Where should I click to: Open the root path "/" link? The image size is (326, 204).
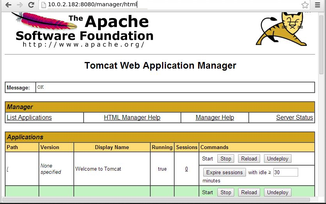[7, 169]
